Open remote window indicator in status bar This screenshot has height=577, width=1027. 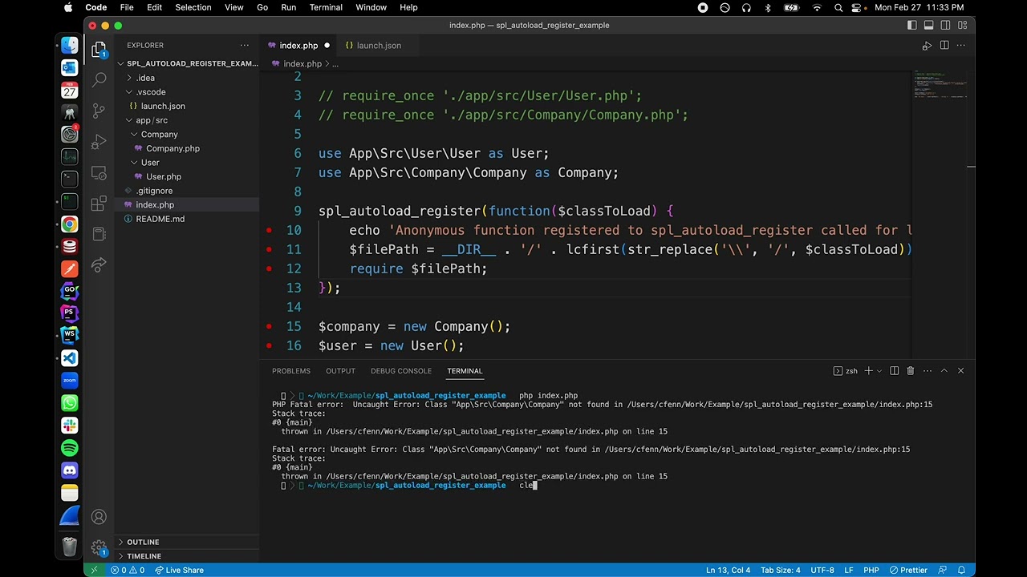(95, 570)
